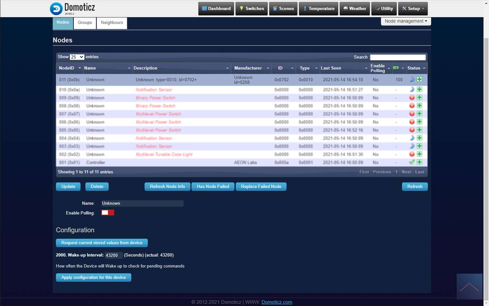Screen dimensions: 489x306
Task: Switch to the Groups tab
Action: pos(85,23)
